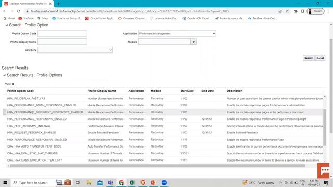Open the Zoom app from taskbar
333x187 pixels.
click(164, 182)
